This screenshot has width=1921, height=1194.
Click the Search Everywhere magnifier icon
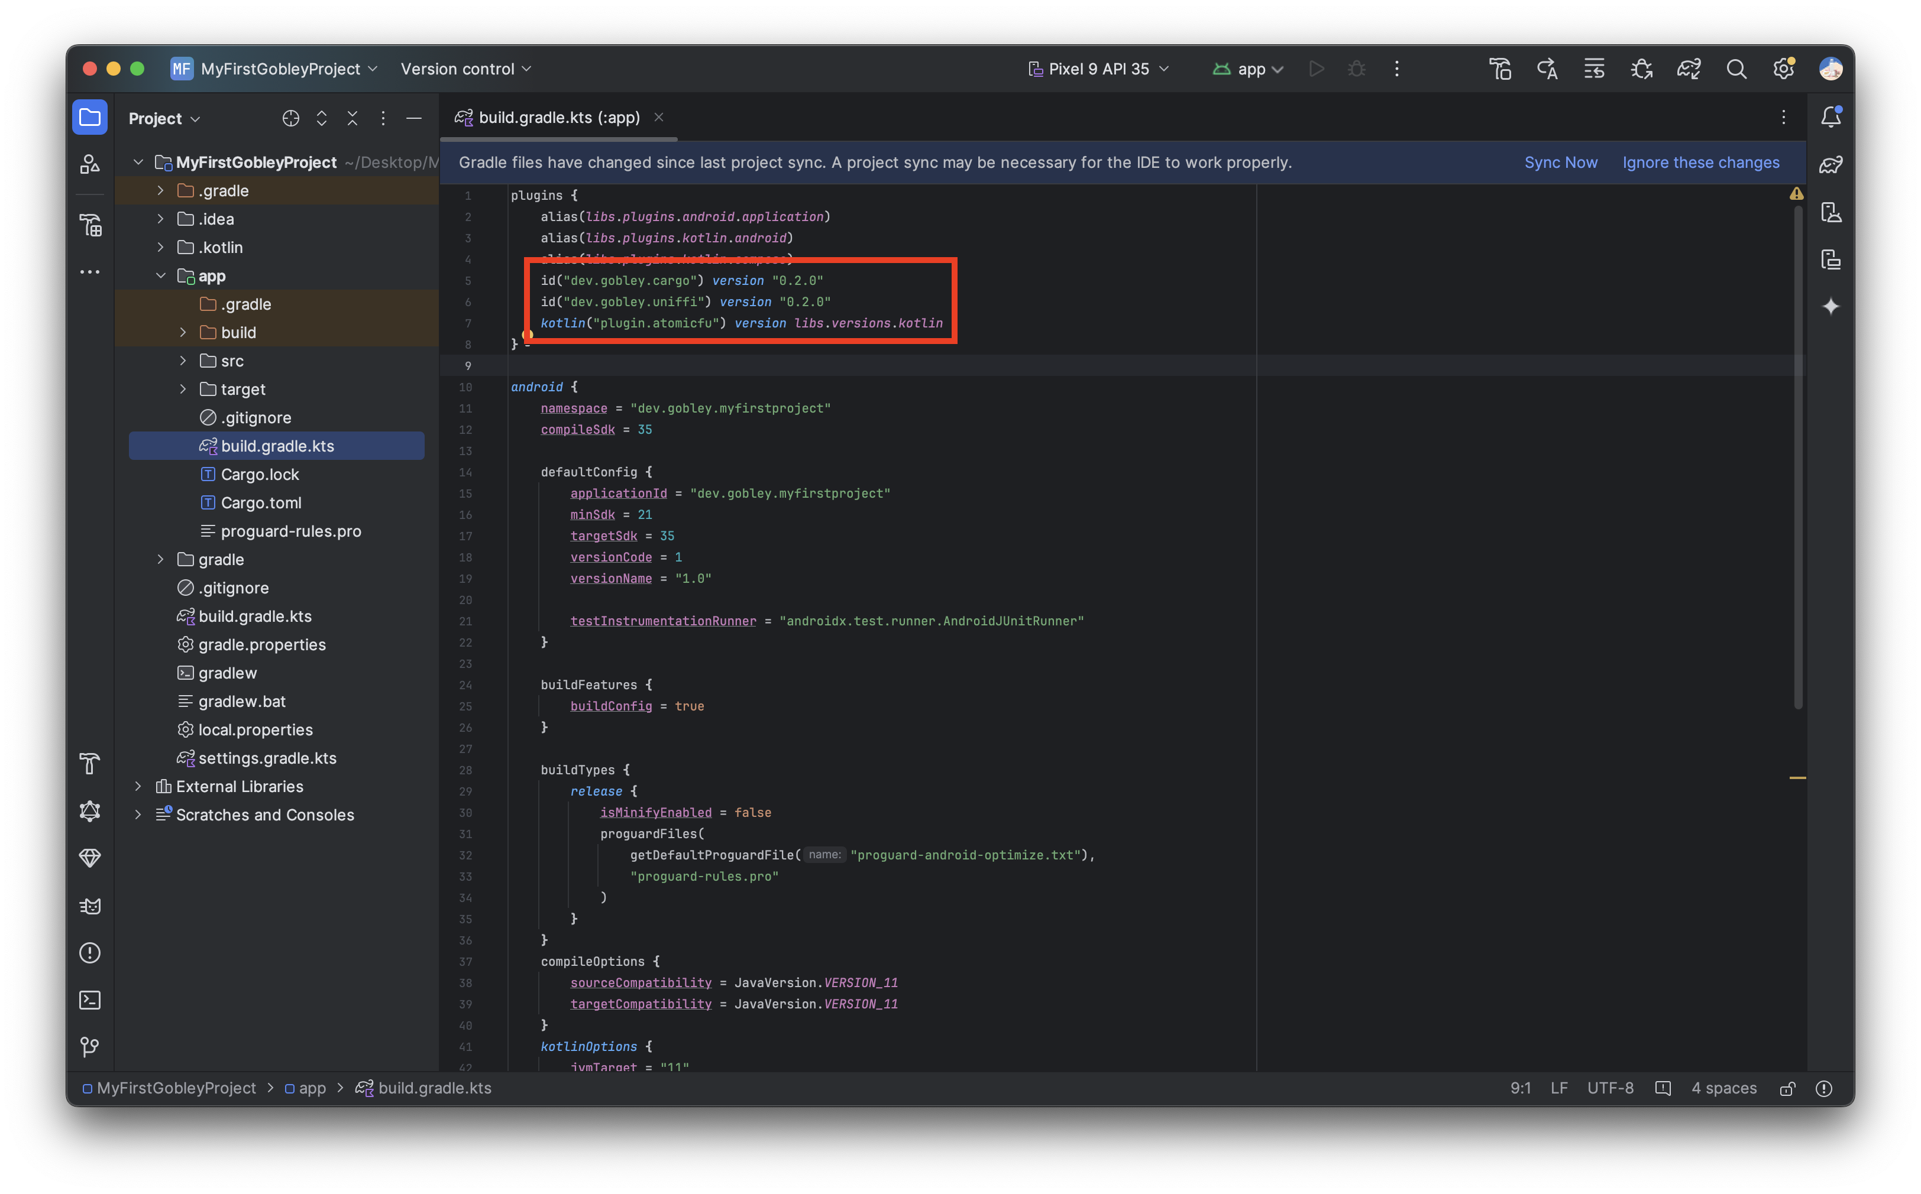(1736, 70)
